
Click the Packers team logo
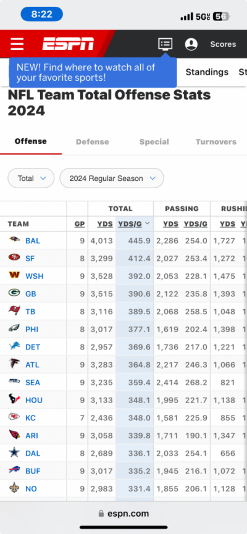(x=14, y=293)
